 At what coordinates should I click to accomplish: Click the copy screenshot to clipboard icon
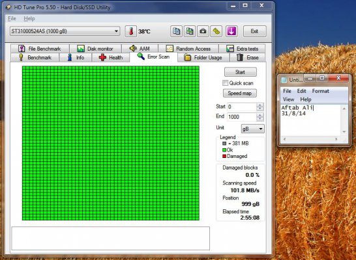(190, 31)
